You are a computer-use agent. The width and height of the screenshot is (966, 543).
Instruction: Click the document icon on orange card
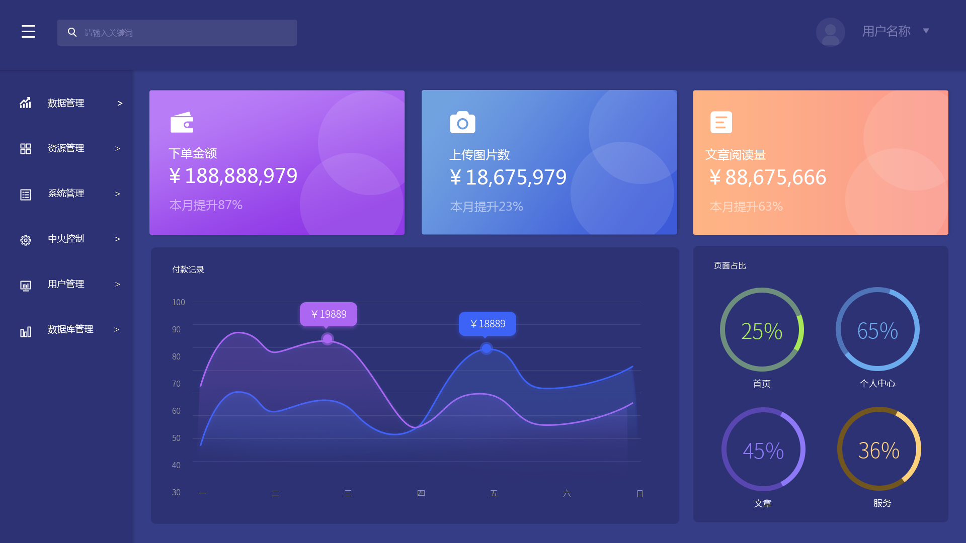(x=721, y=122)
